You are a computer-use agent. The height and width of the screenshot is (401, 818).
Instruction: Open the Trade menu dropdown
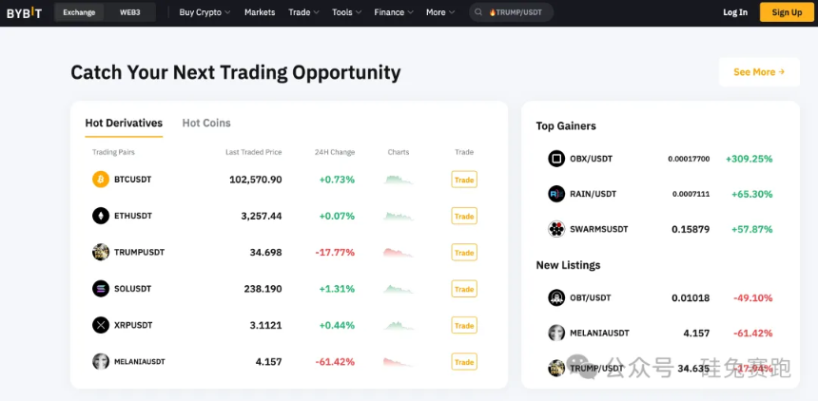coord(303,12)
